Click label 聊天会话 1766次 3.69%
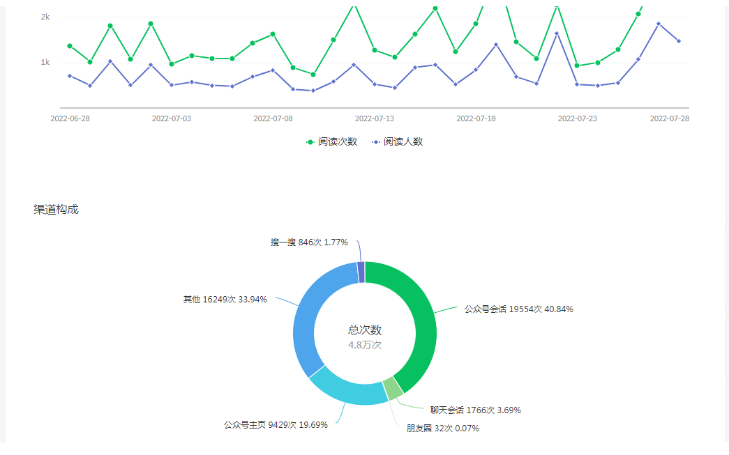The height and width of the screenshot is (455, 729). point(475,410)
